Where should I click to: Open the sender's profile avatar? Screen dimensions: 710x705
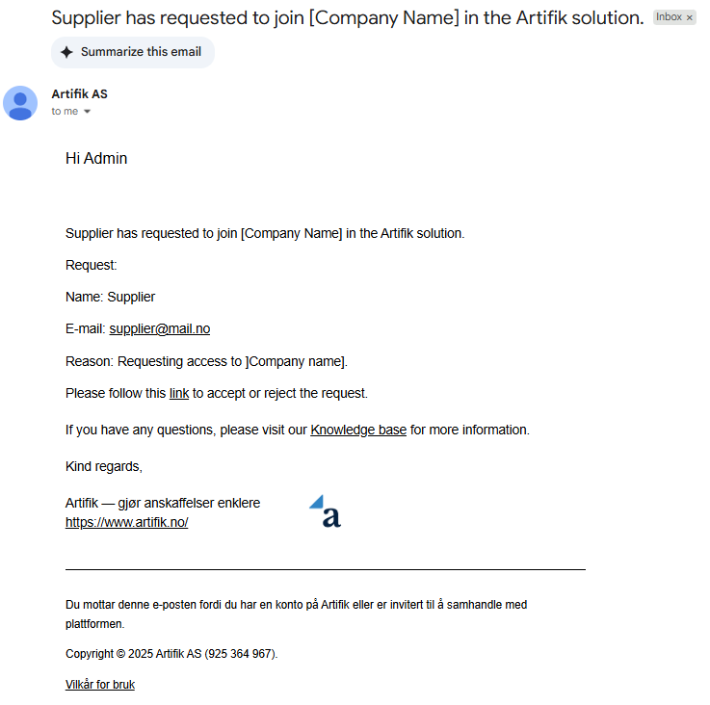(20, 103)
